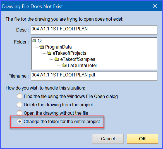Viewport: 163px width, 149px height.
Task: Select the eTakeoffSamples tree label
Action: point(78,59)
